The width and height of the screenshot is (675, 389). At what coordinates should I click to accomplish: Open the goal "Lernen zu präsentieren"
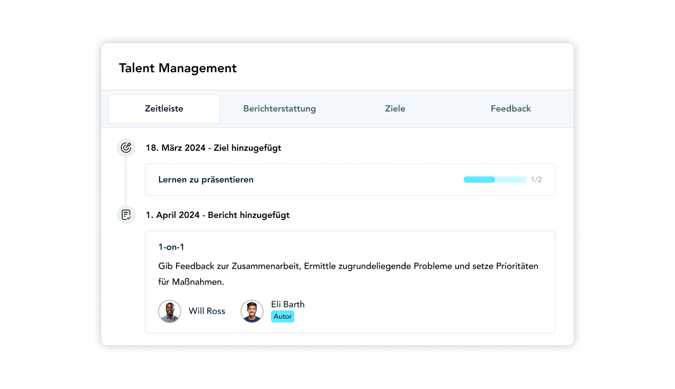pos(206,180)
